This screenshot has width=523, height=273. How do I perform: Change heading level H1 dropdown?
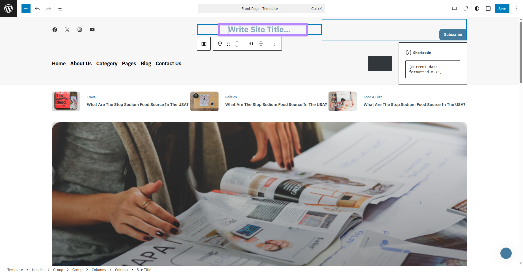pyautogui.click(x=251, y=44)
